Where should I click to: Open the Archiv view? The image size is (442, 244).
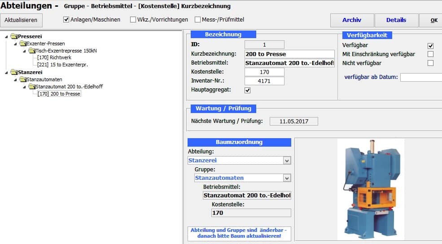pyautogui.click(x=351, y=20)
